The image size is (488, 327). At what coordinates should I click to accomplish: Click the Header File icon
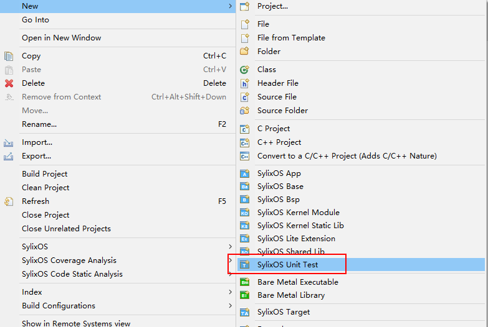[x=244, y=83]
